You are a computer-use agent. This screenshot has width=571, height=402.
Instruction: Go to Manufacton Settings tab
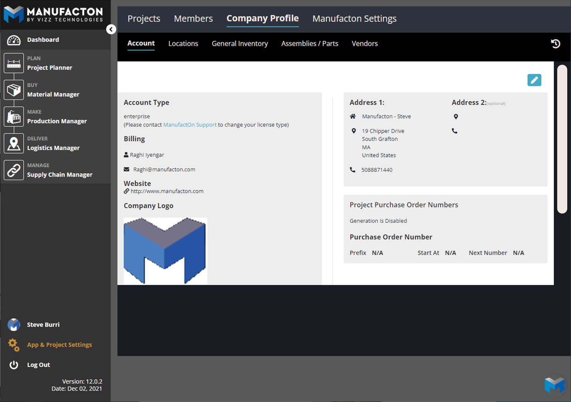coord(354,19)
